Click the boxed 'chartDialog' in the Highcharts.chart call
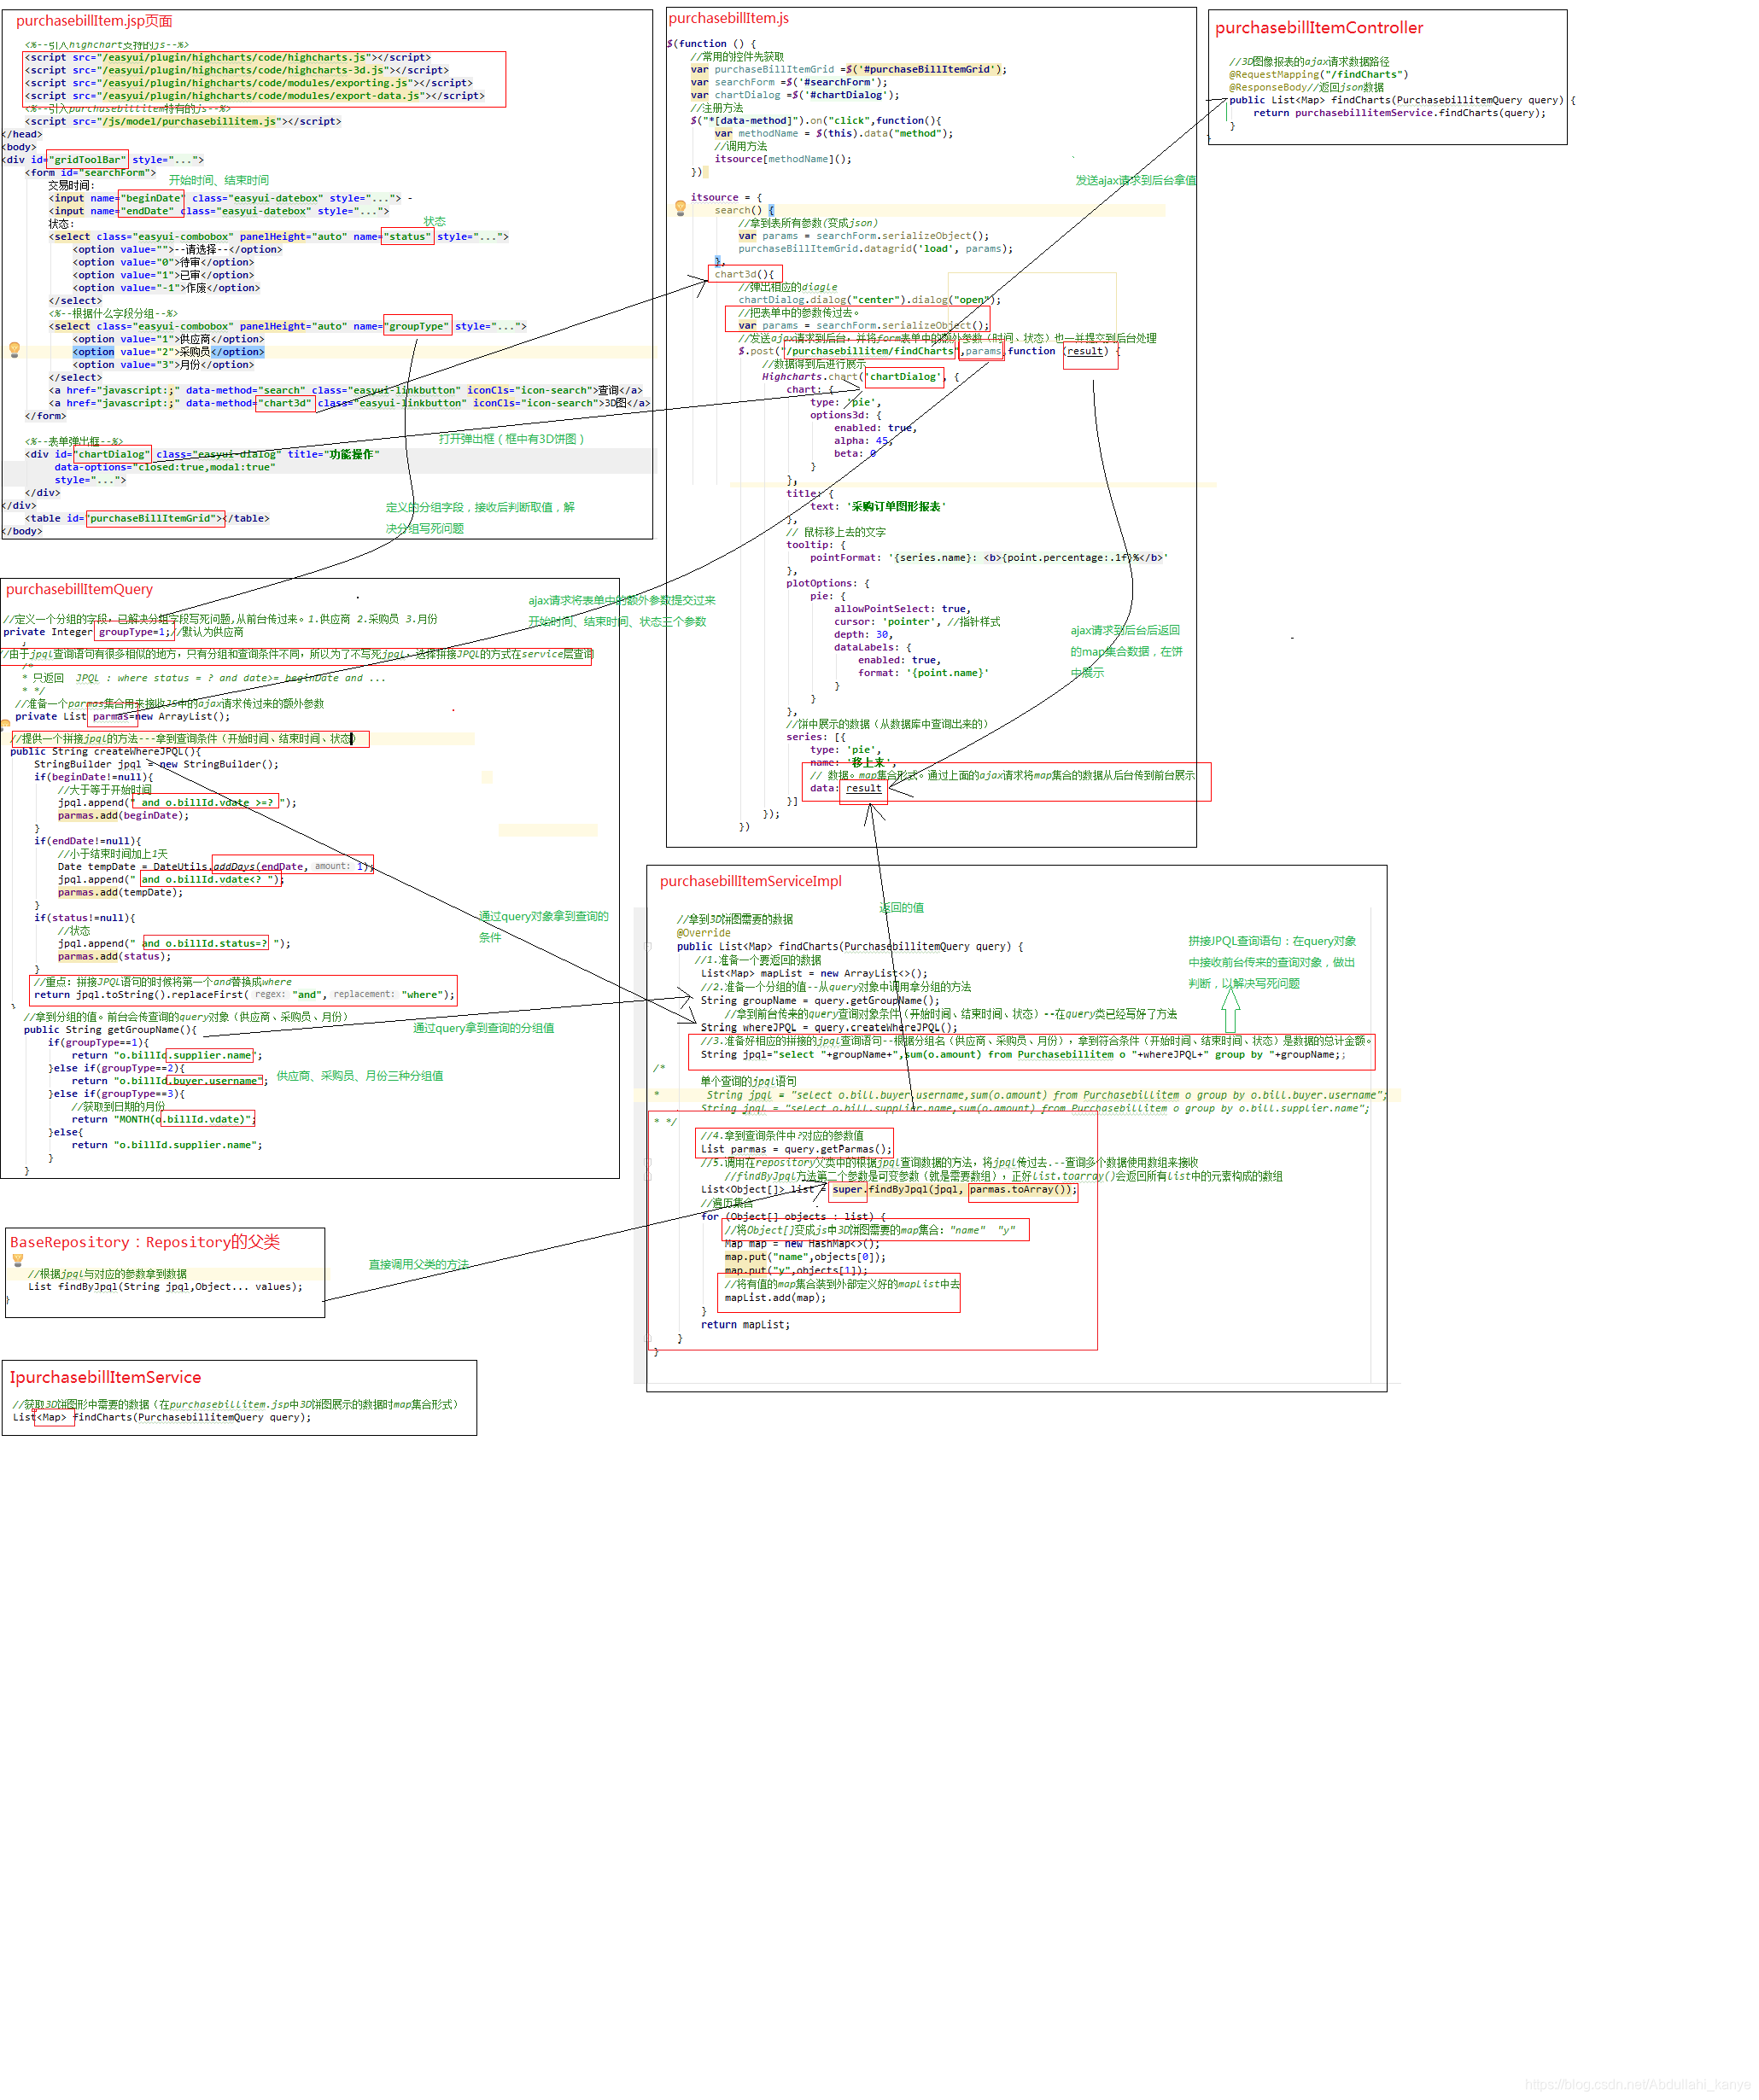The width and height of the screenshot is (1759, 2100). pos(904,377)
